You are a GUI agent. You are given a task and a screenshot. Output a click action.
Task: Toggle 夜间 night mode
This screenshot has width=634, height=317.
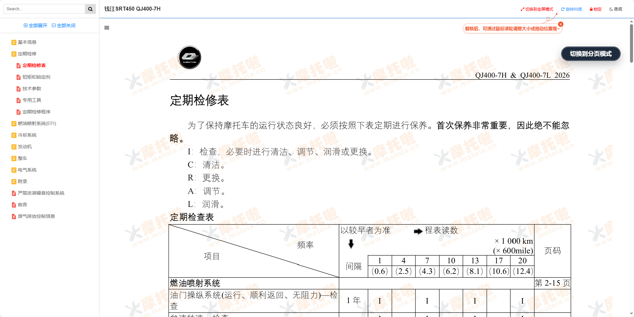616,9
